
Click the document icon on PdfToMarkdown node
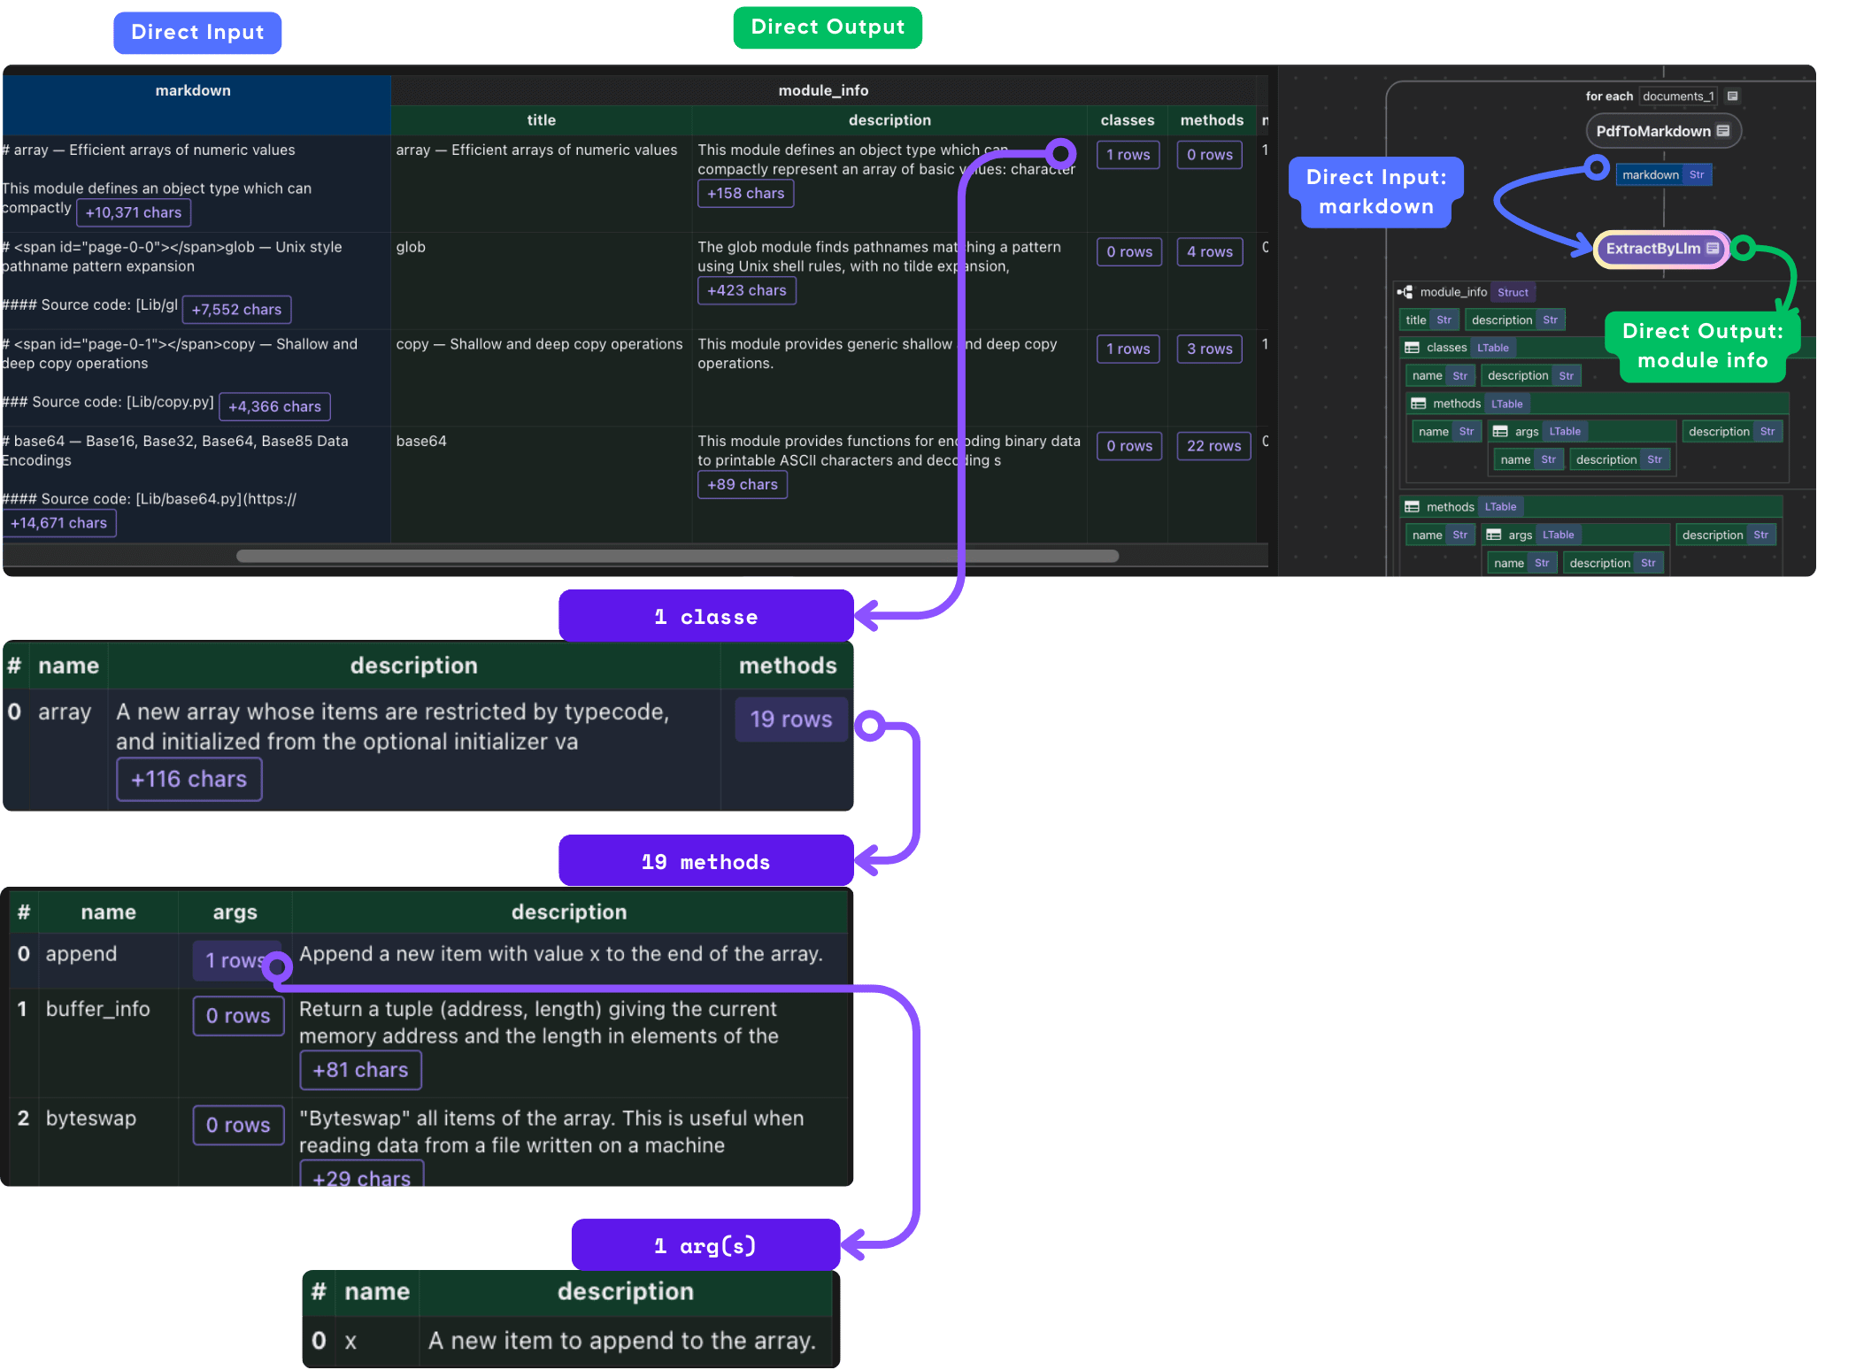(x=1722, y=131)
